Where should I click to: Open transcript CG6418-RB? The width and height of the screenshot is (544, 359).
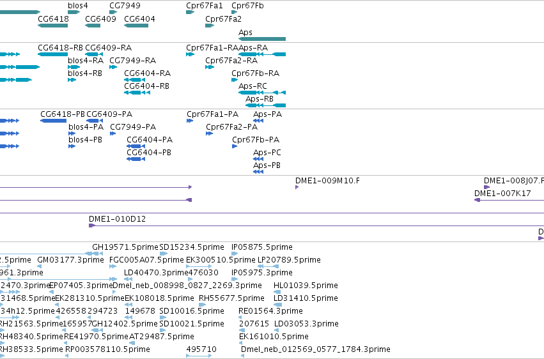(52, 54)
